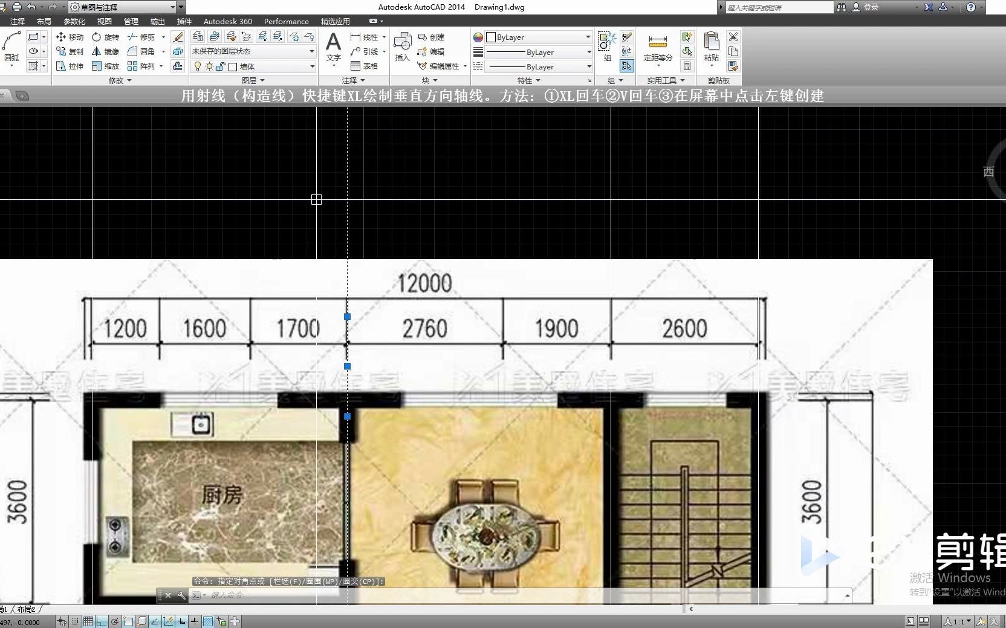This screenshot has width=1006, height=628.
Task: Toggle Object Snap in status bar
Action: coord(128,621)
